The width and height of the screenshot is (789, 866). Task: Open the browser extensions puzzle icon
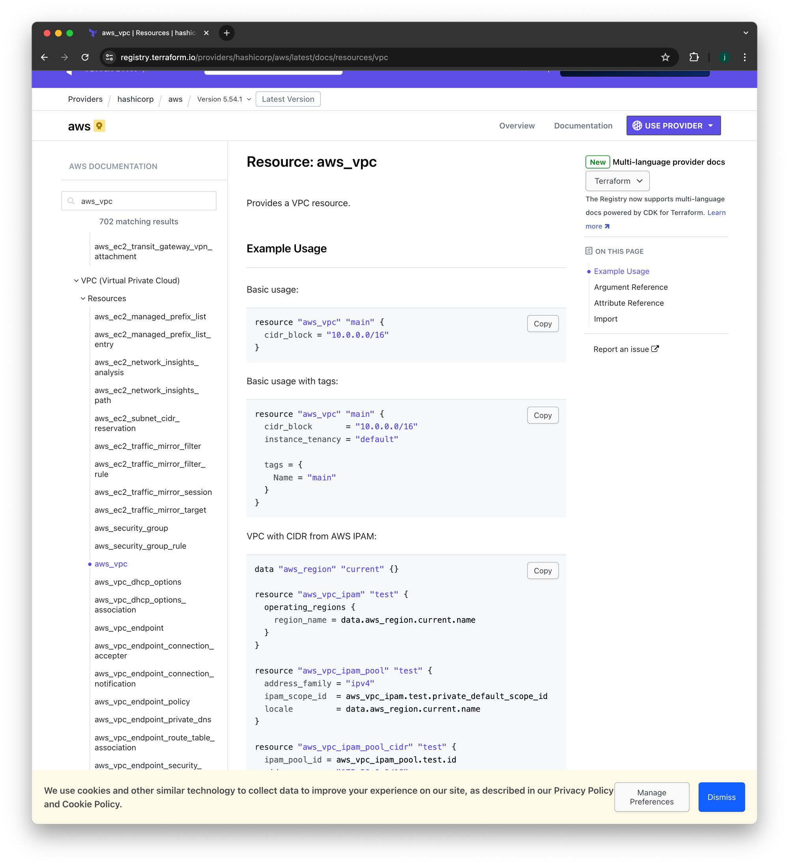click(694, 57)
